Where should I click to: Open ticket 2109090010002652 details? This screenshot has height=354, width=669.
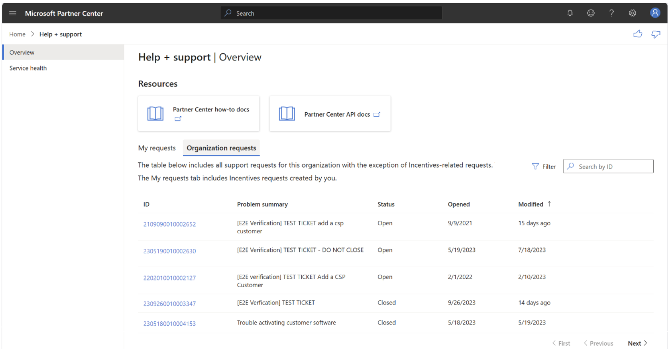click(x=169, y=224)
